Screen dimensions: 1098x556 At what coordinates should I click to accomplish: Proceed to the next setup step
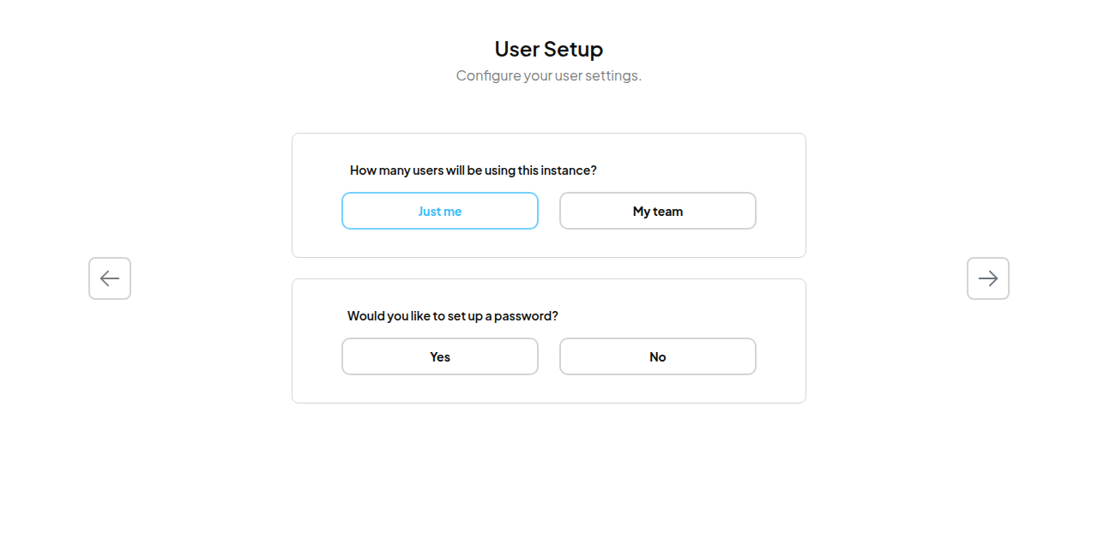pyautogui.click(x=988, y=278)
